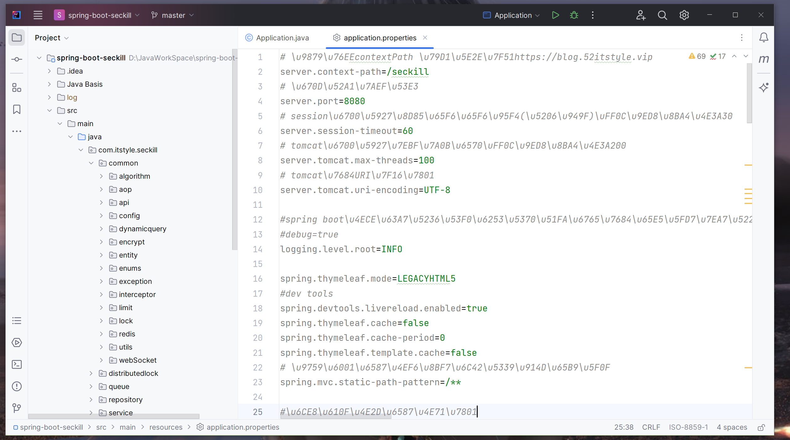Select application.properties tab
This screenshot has height=440, width=790.
click(380, 37)
